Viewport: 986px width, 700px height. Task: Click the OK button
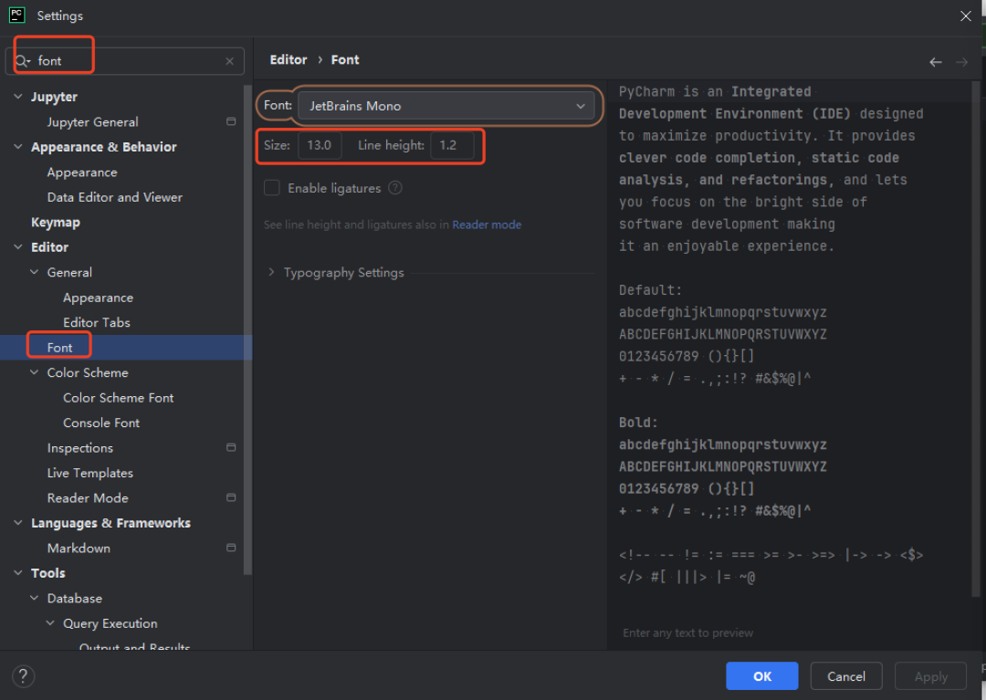tap(762, 676)
